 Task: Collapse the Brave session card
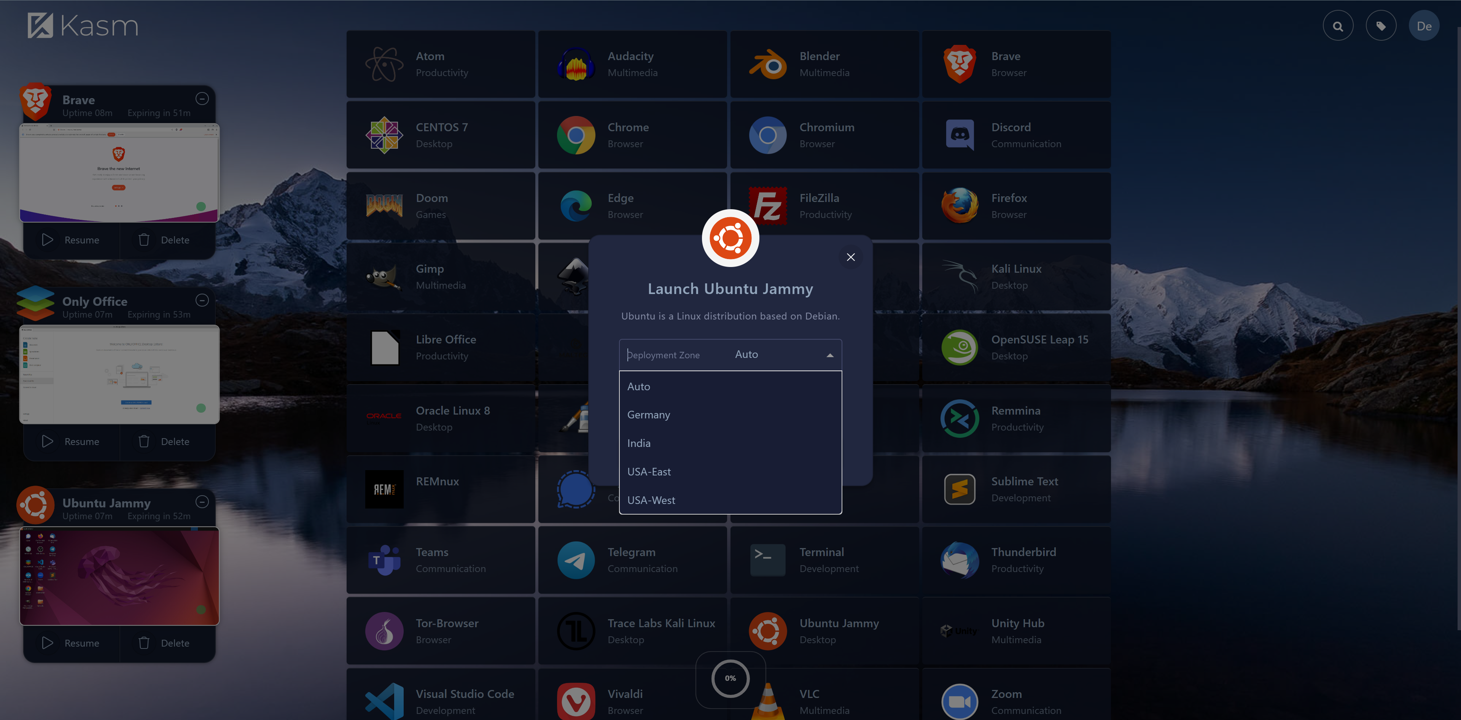pyautogui.click(x=202, y=99)
